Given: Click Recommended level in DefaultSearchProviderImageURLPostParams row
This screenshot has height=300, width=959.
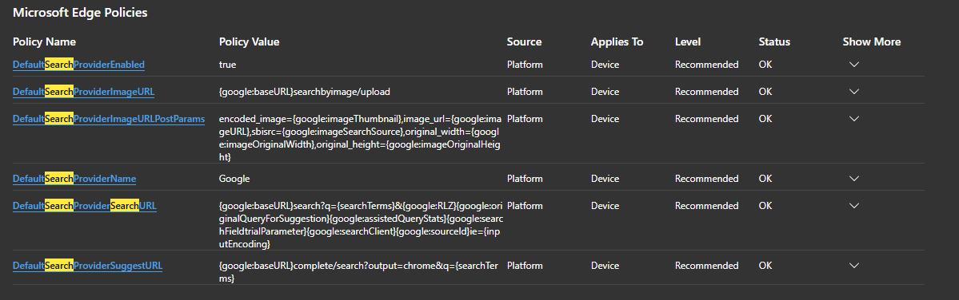Looking at the screenshot, I should tap(706, 119).
